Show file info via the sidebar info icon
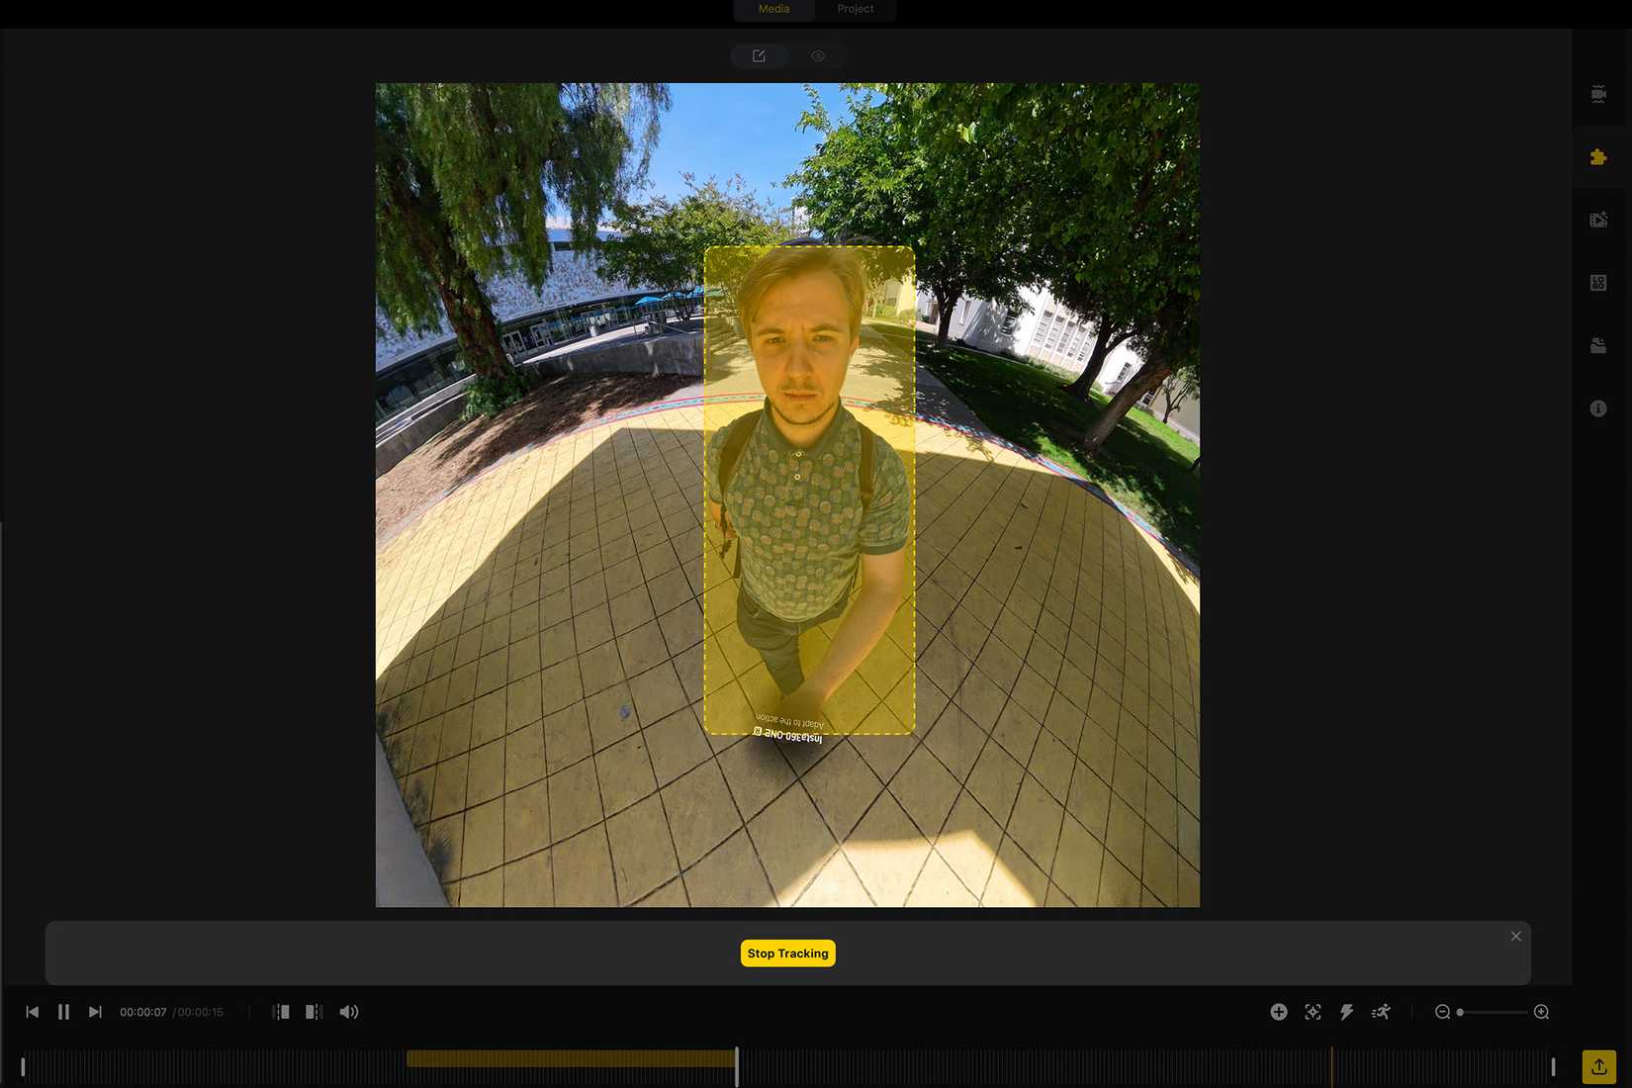 point(1599,408)
